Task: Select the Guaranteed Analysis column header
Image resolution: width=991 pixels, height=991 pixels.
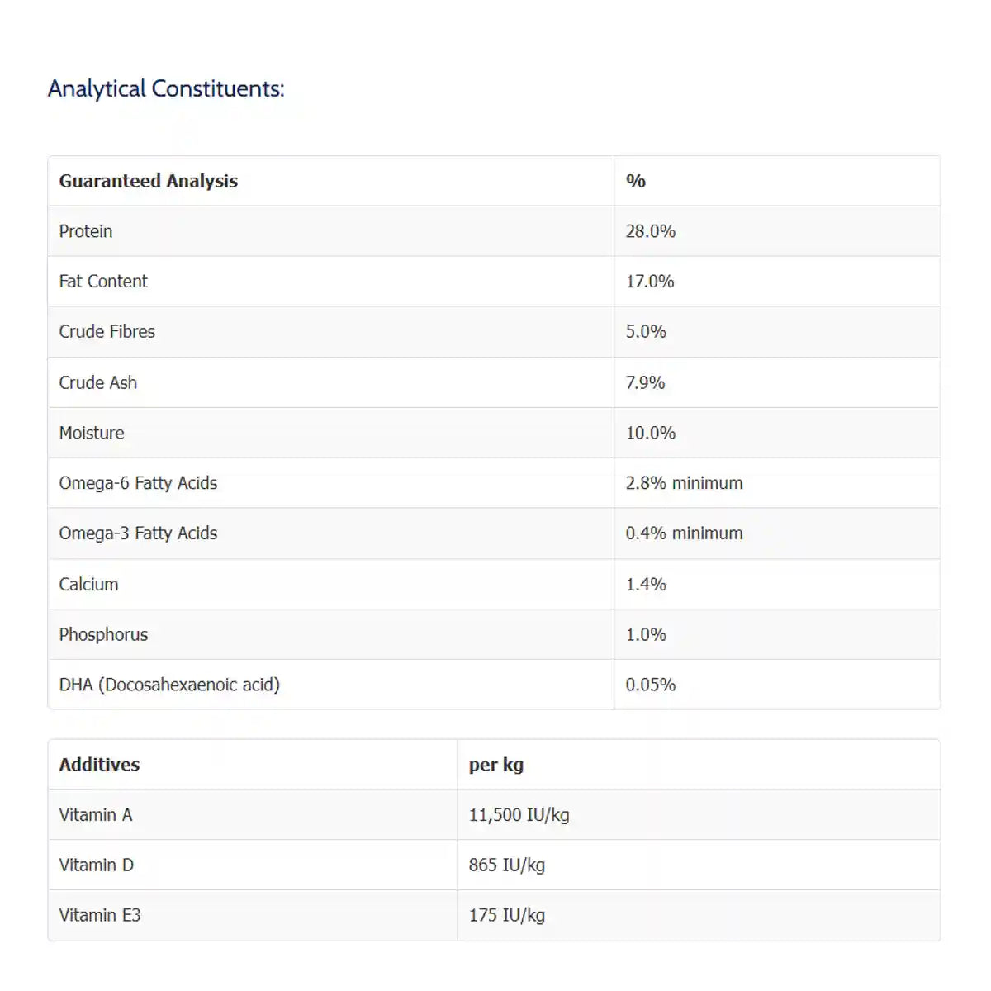Action: tap(149, 181)
